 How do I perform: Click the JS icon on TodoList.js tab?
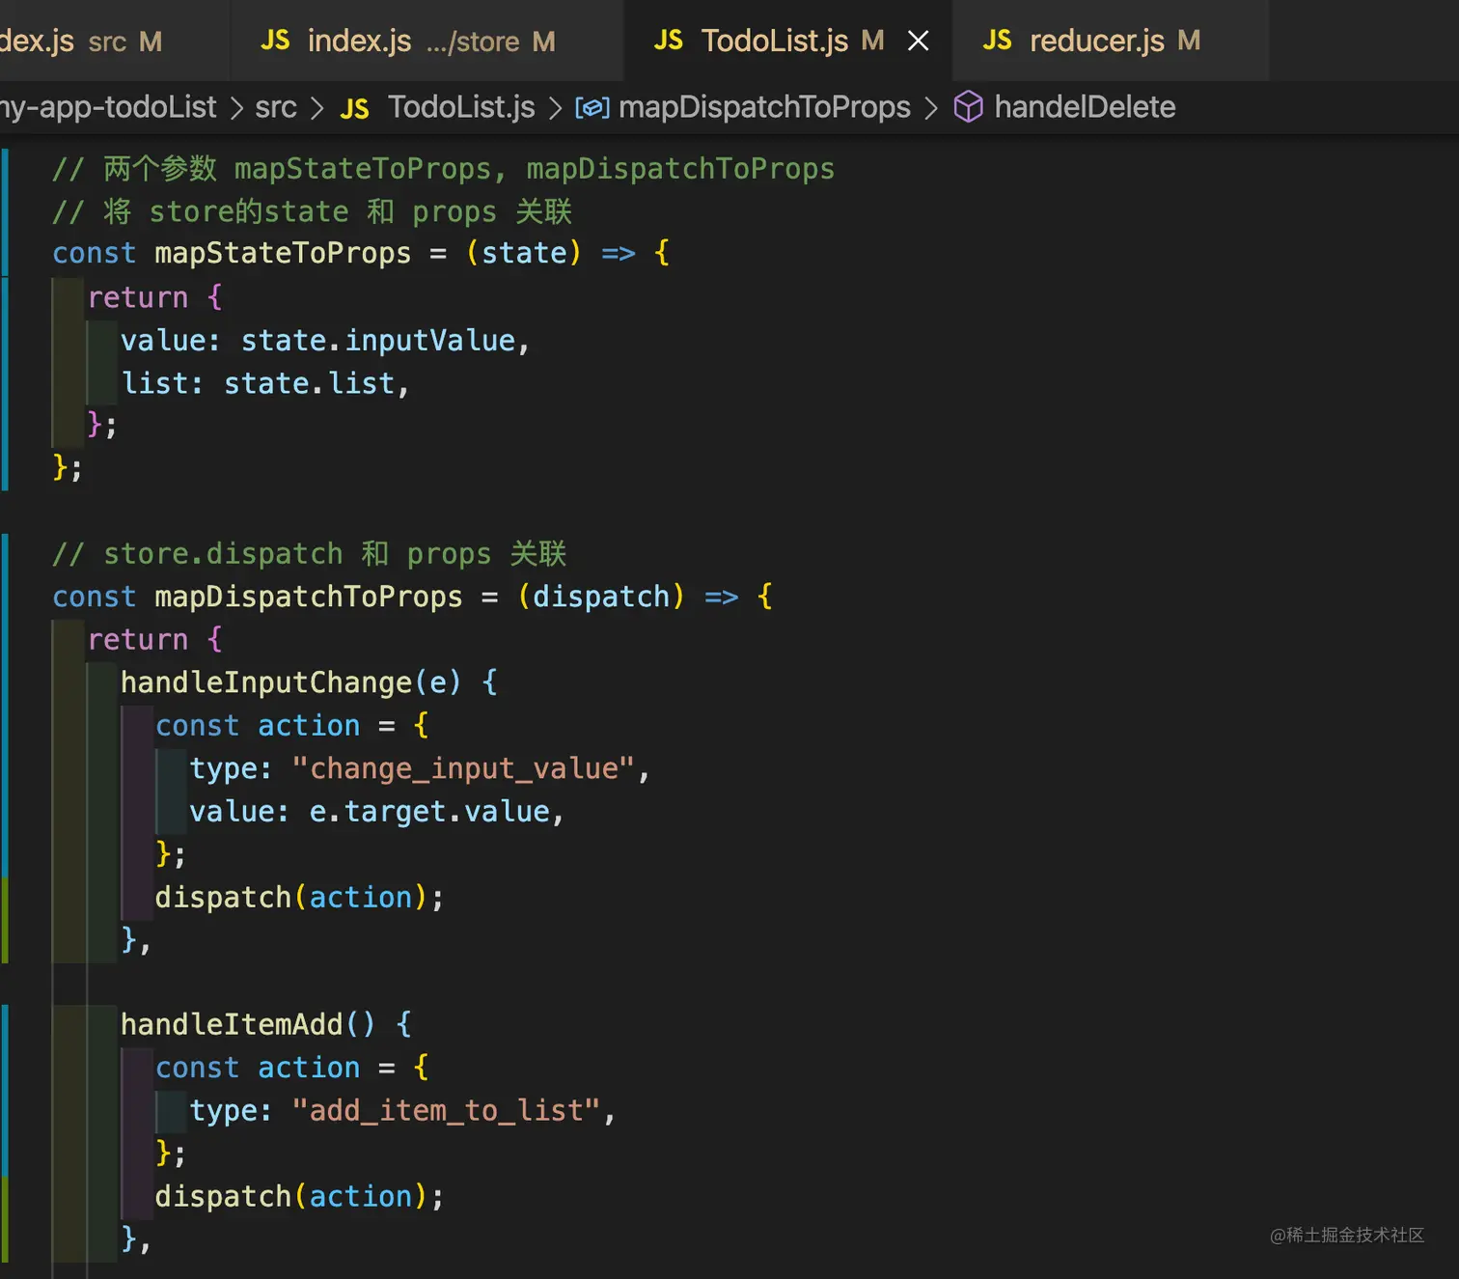[x=668, y=41]
